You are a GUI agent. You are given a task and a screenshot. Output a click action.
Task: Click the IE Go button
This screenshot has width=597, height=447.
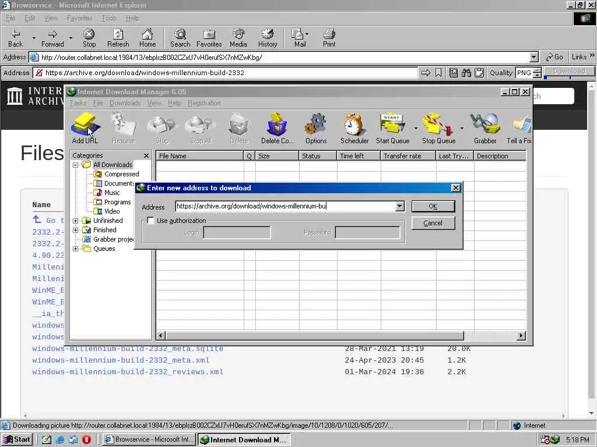[554, 57]
